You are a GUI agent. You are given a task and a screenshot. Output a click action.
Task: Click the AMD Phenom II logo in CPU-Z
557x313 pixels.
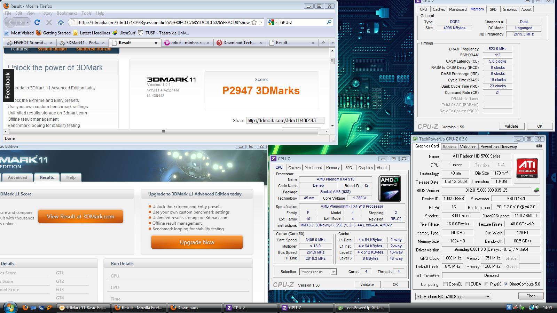pyautogui.click(x=390, y=189)
